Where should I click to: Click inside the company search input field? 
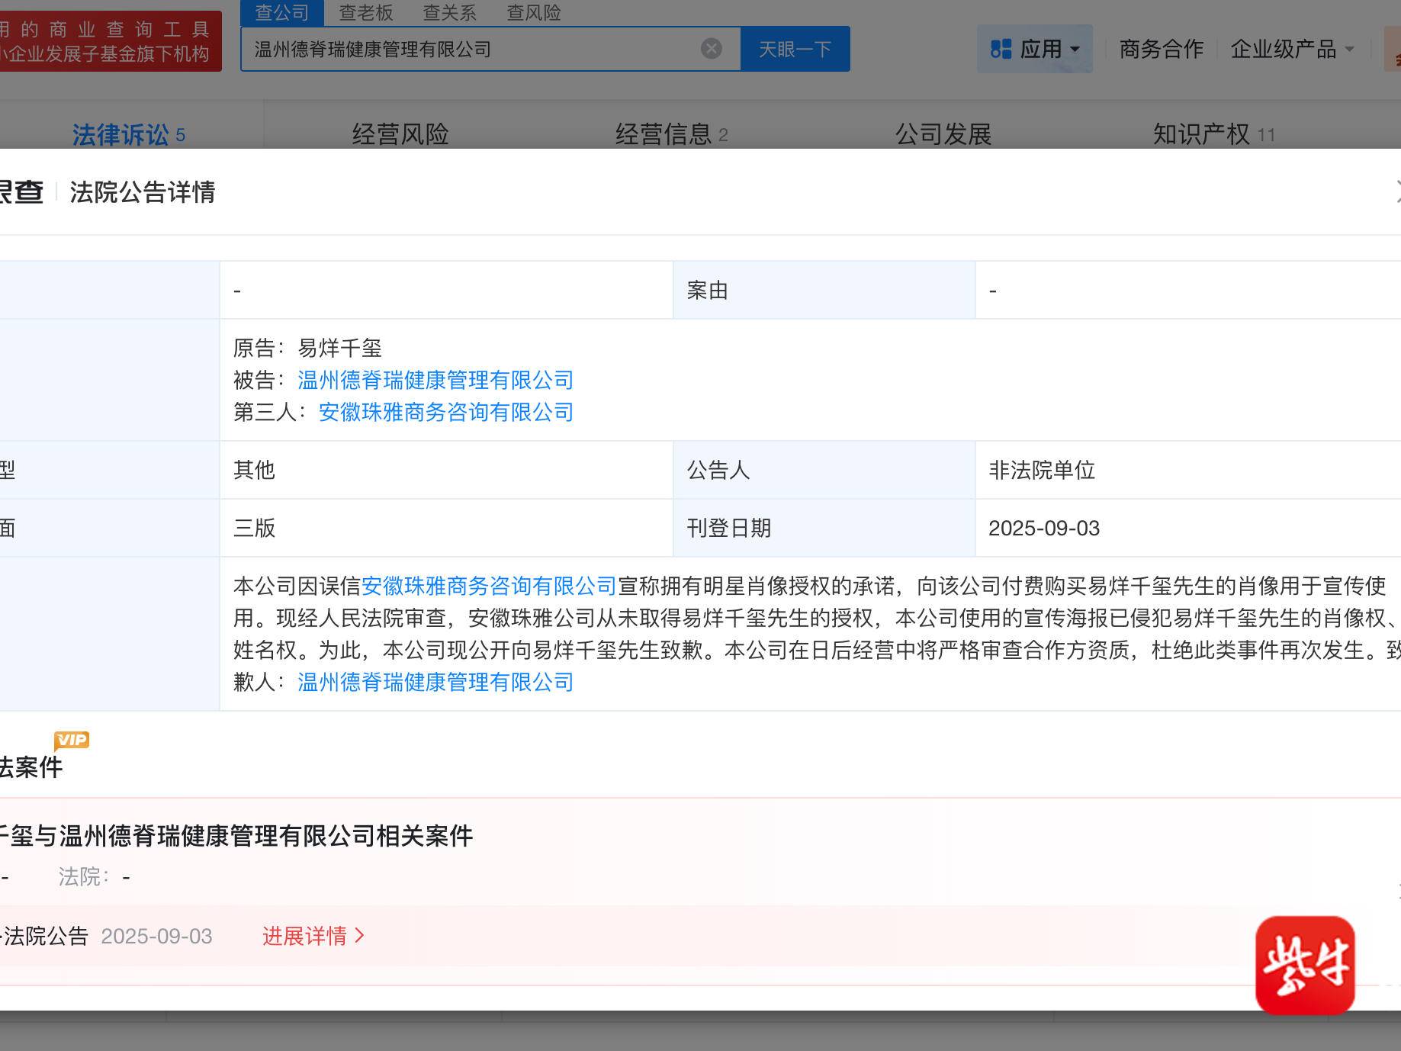point(480,49)
